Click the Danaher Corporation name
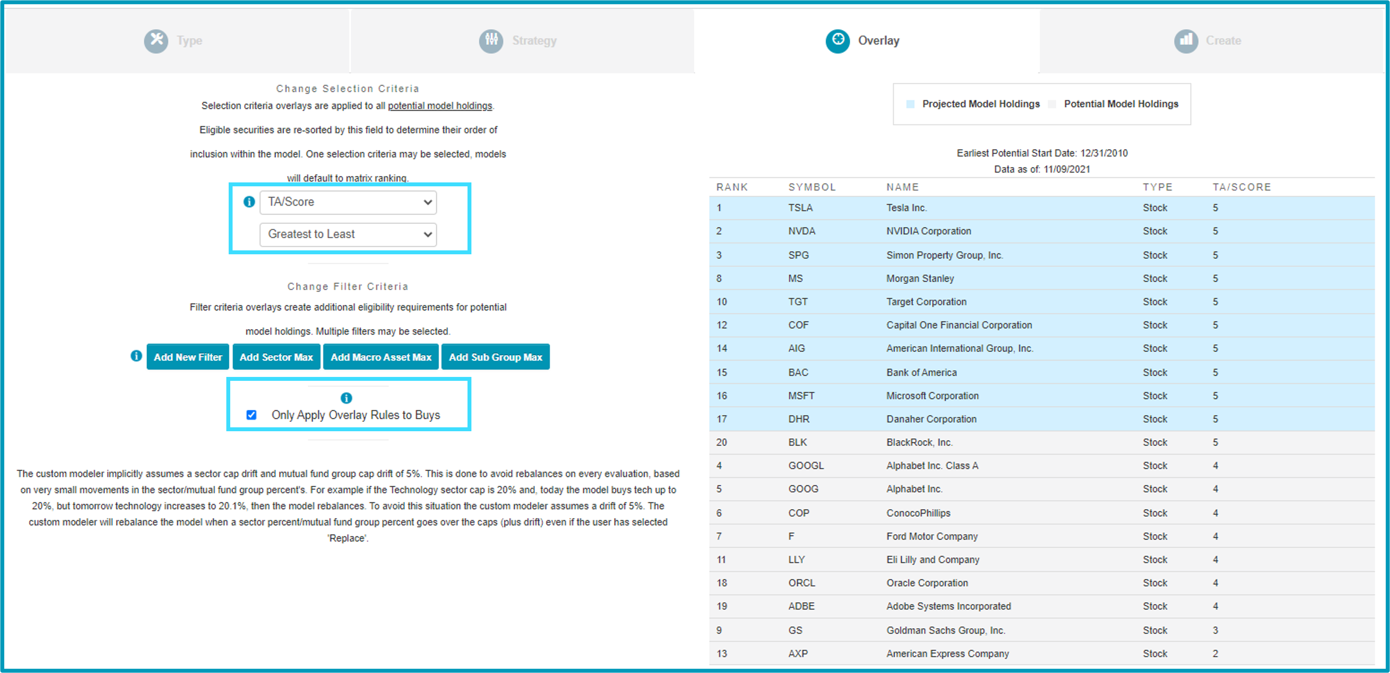The height and width of the screenshot is (673, 1390). 931,418
